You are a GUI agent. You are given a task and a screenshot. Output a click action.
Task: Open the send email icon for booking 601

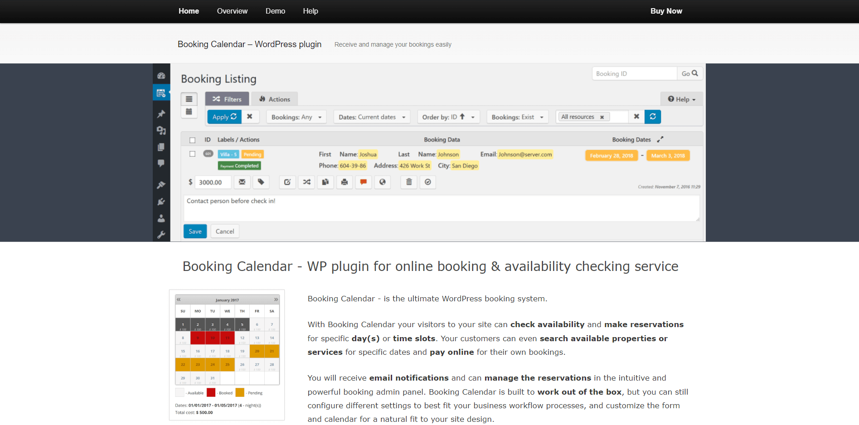click(242, 182)
